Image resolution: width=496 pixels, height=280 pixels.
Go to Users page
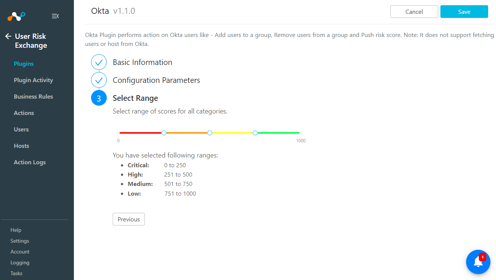click(21, 130)
